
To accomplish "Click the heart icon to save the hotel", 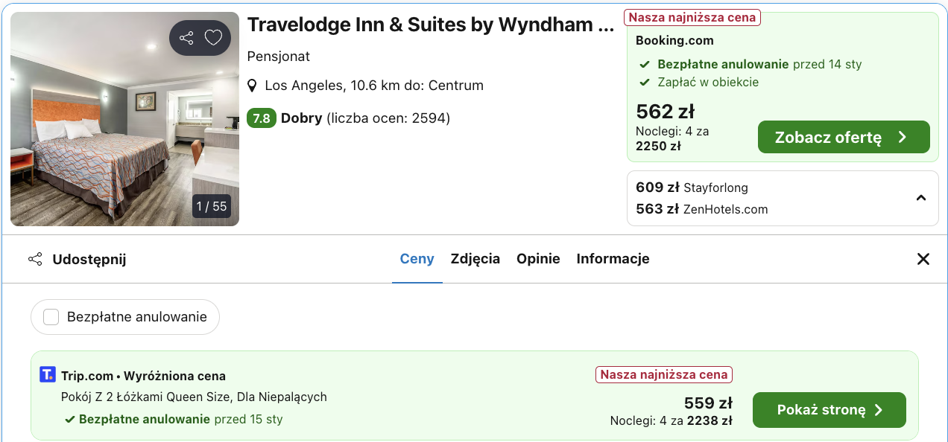I will (x=213, y=37).
